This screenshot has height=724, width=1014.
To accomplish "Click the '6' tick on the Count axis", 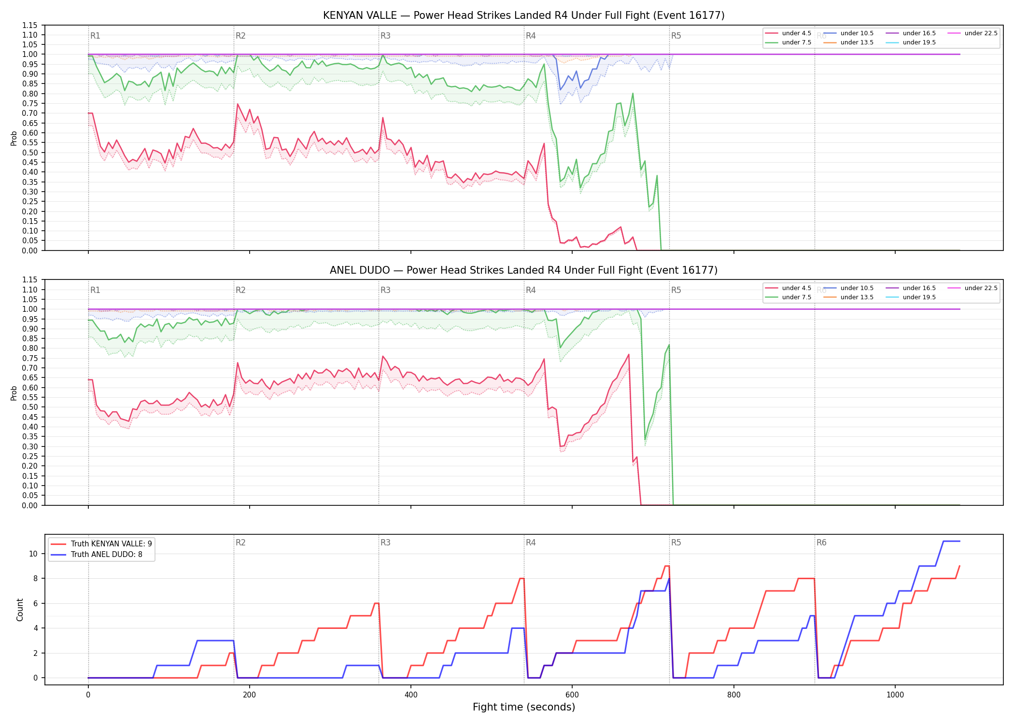I will click(35, 603).
